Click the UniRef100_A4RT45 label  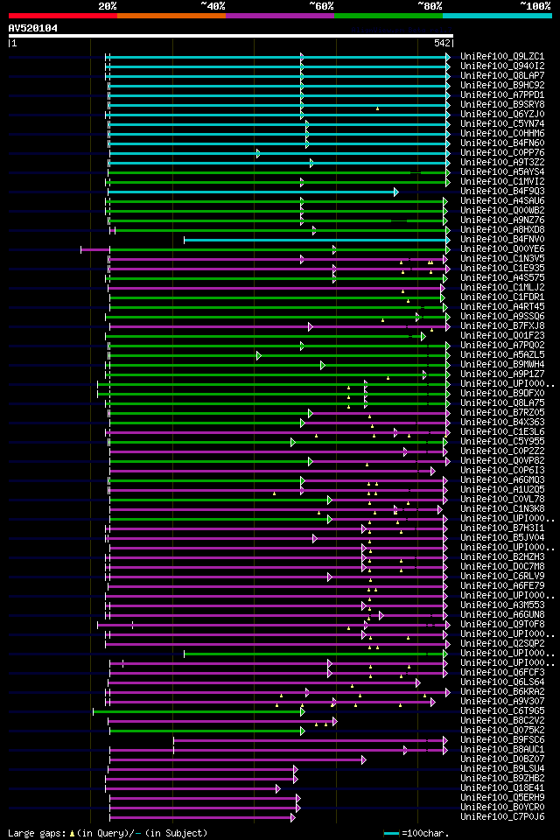pyautogui.click(x=502, y=307)
